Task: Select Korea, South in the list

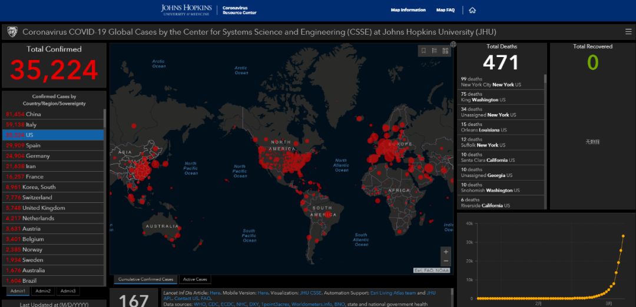Action: click(53, 187)
